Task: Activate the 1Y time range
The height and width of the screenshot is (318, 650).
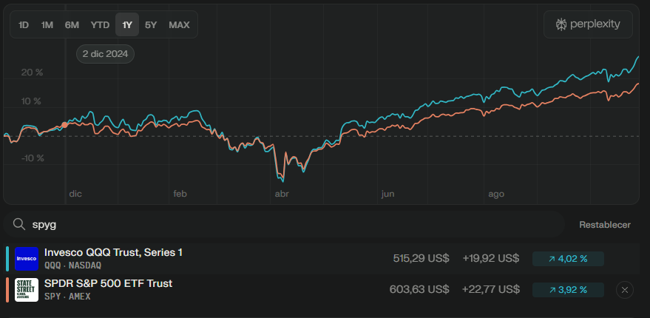Action: (127, 24)
